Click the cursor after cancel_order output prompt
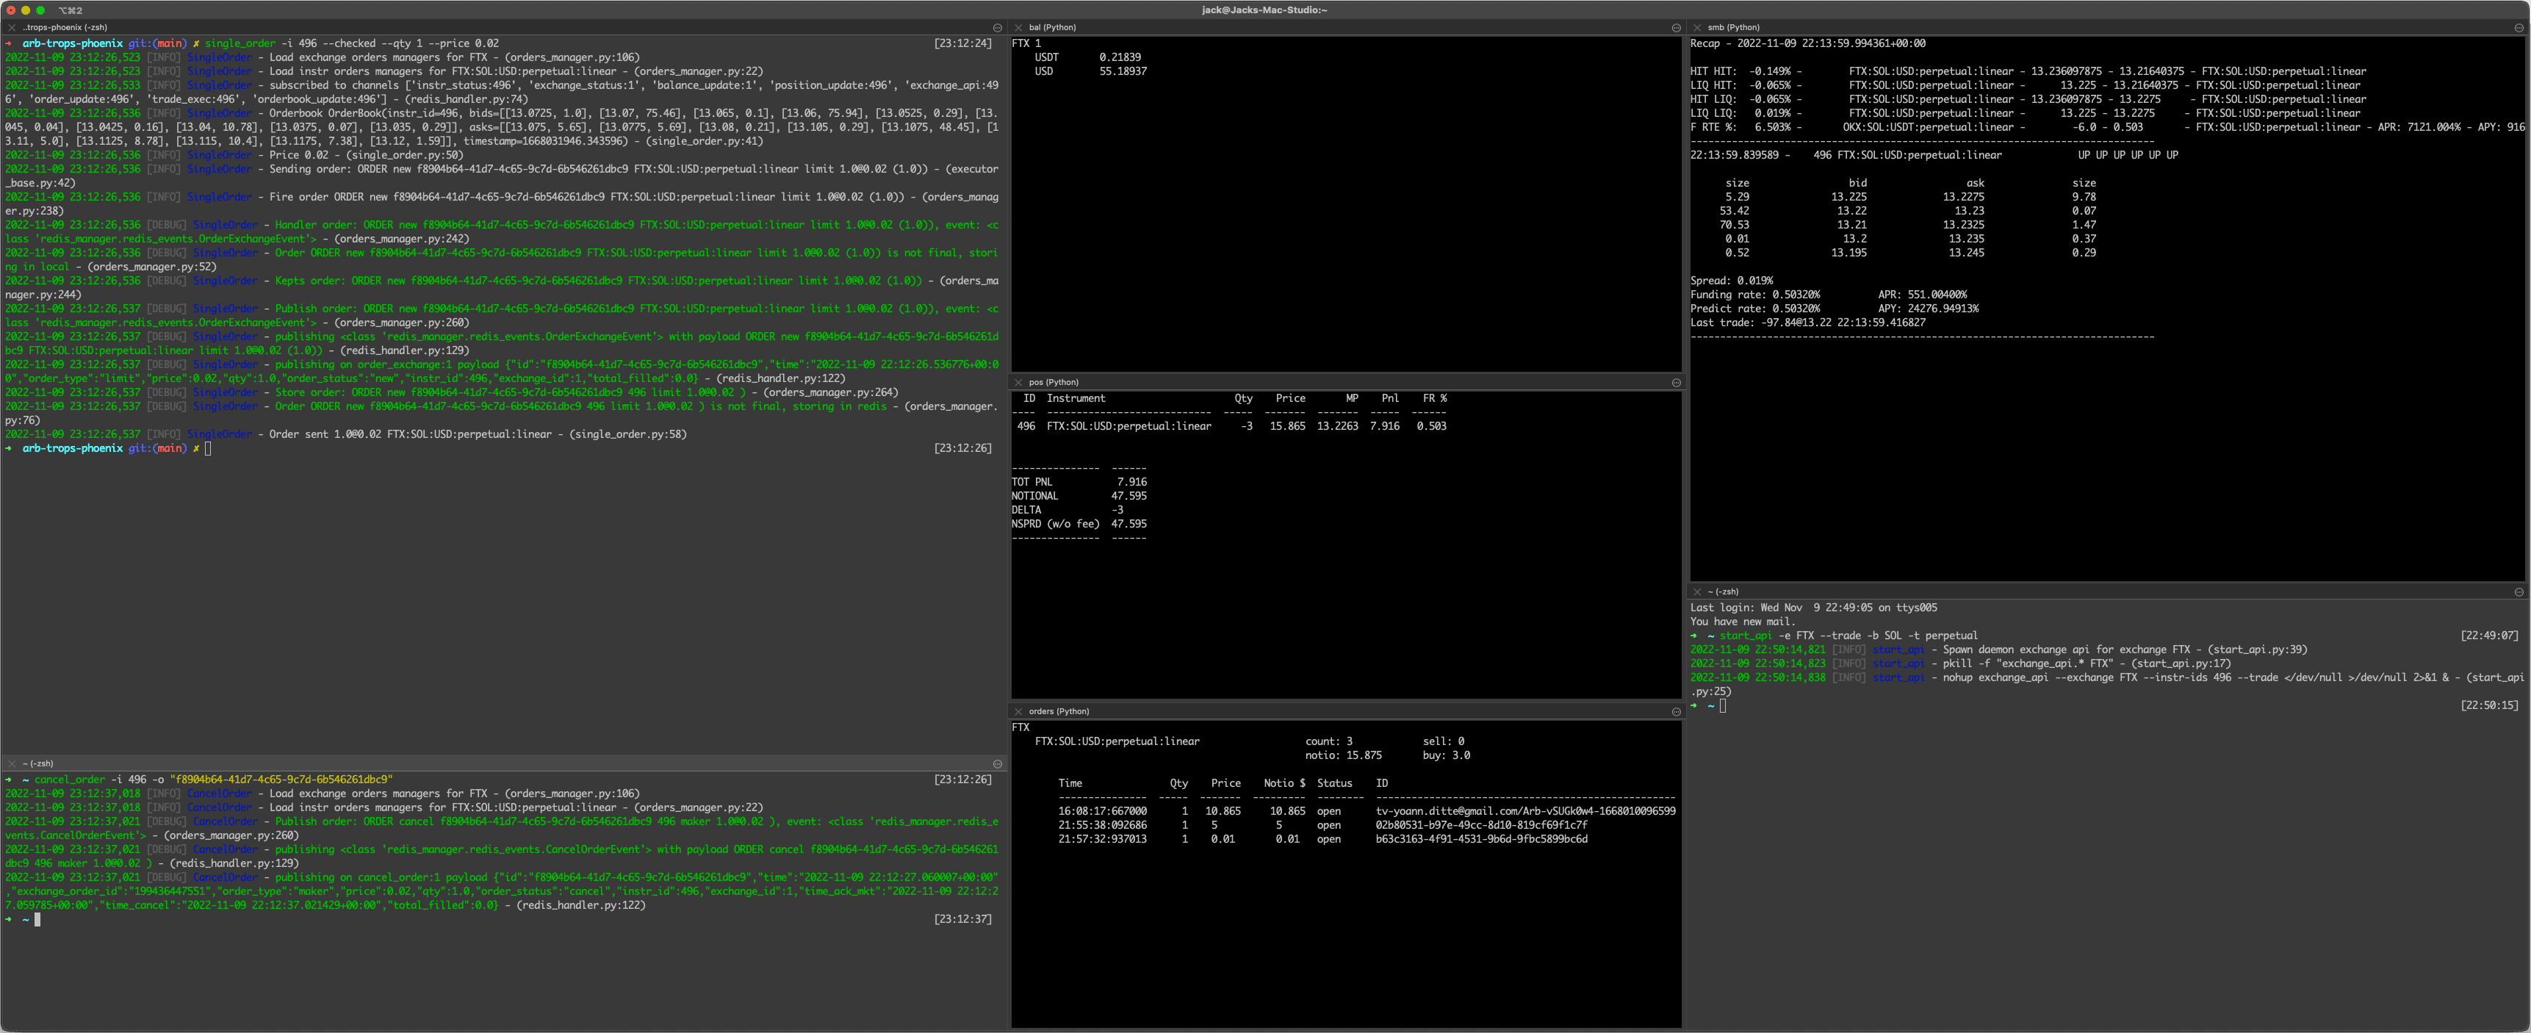The image size is (2531, 1033). pos(37,920)
